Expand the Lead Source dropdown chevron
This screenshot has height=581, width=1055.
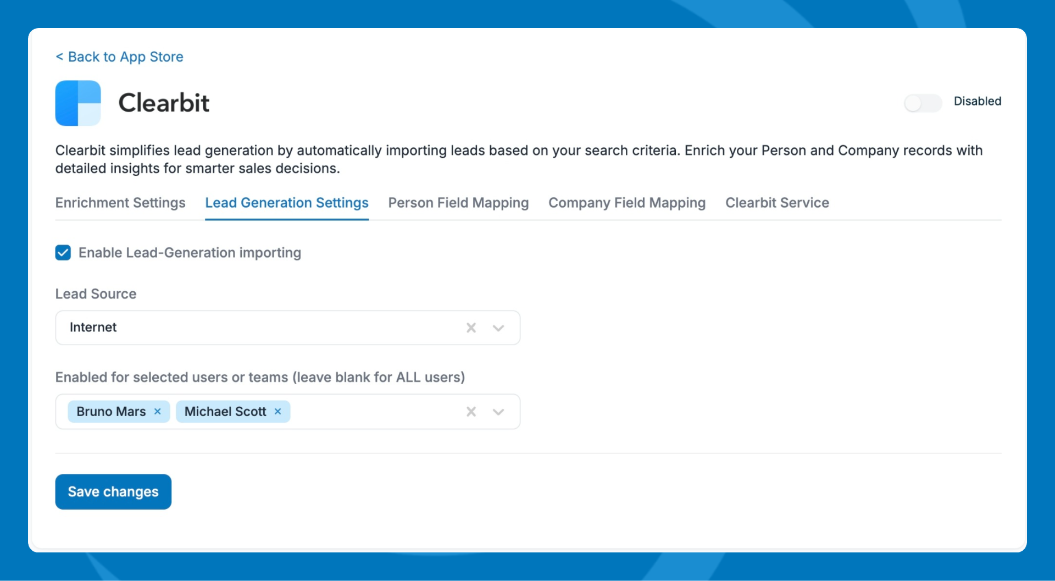pos(498,328)
